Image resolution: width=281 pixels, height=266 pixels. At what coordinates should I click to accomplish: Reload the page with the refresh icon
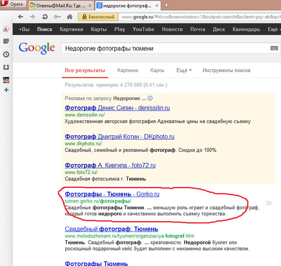click(45, 17)
